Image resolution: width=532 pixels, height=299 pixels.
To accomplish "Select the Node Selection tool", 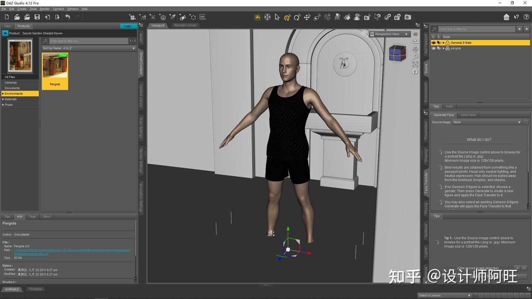I will pos(277,17).
